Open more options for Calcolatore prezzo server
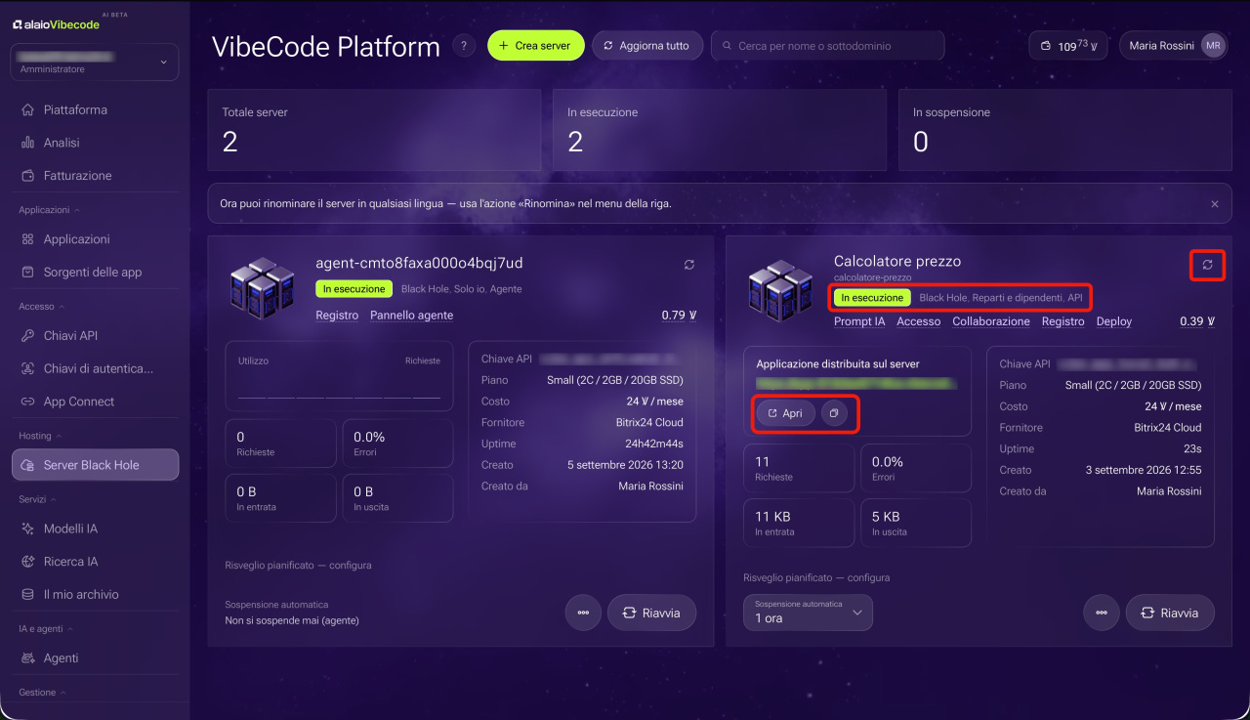Screen dimensions: 1250x720 coord(1101,613)
